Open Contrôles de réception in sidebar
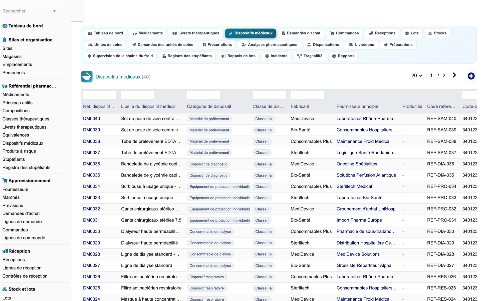Viewport: 487px width, 301px height. pyautogui.click(x=25, y=276)
